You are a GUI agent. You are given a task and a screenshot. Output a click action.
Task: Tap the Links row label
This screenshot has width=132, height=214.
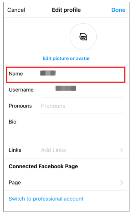[x=15, y=150]
